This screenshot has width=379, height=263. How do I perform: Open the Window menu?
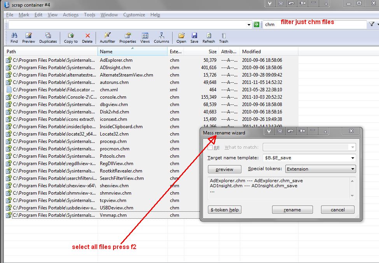(x=109, y=15)
